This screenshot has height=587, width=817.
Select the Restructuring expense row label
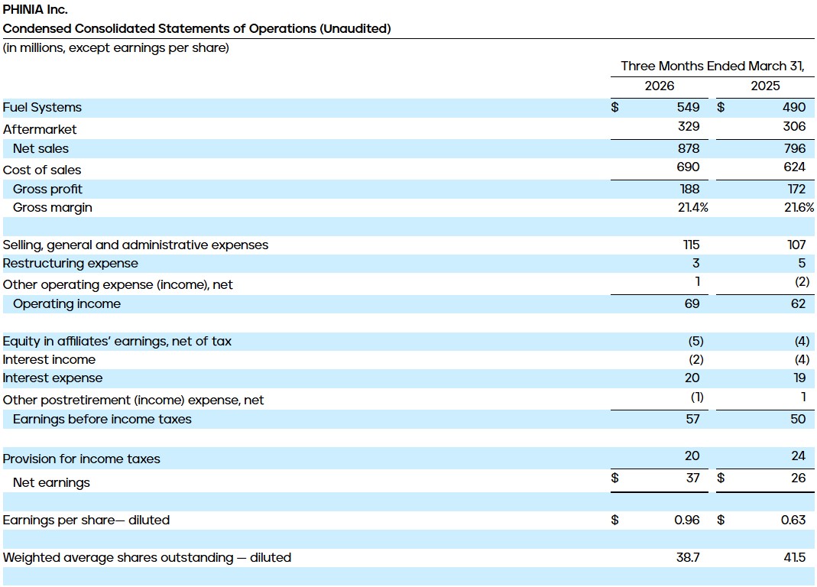click(x=70, y=263)
